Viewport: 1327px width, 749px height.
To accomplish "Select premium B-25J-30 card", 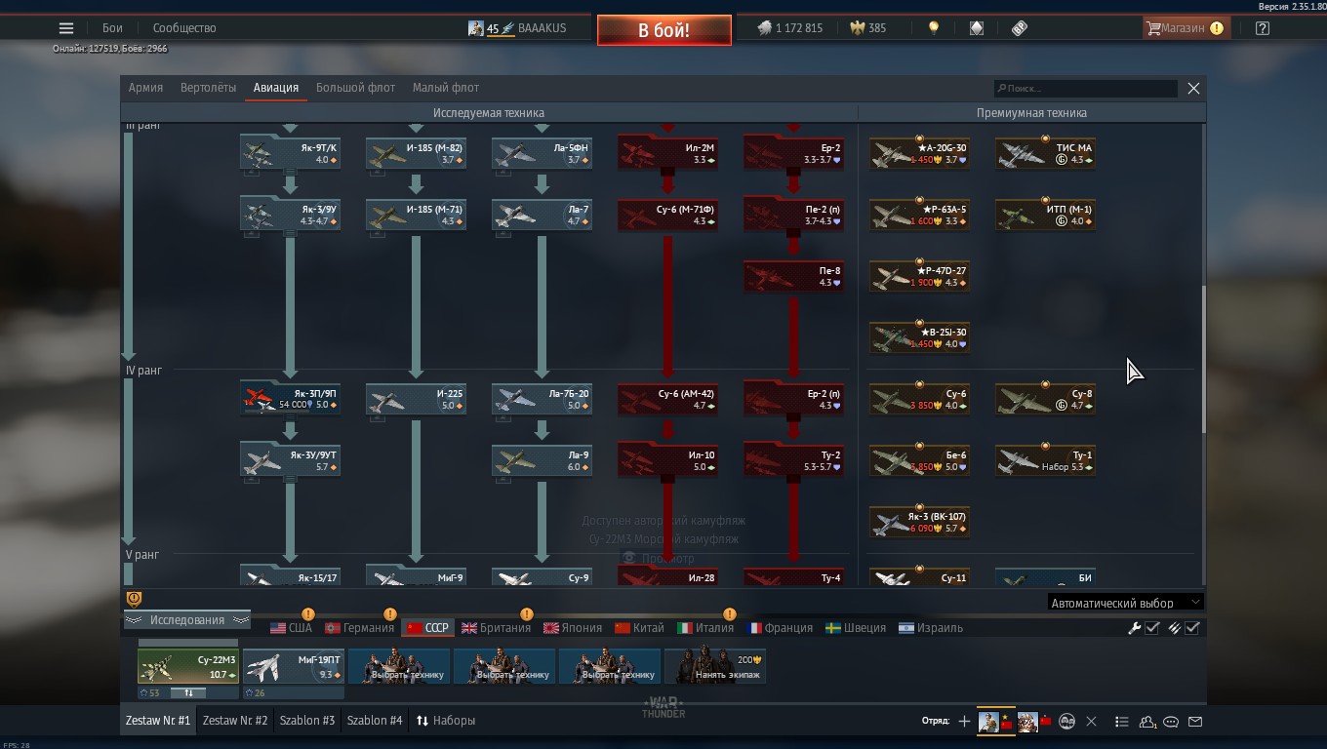I will point(919,337).
